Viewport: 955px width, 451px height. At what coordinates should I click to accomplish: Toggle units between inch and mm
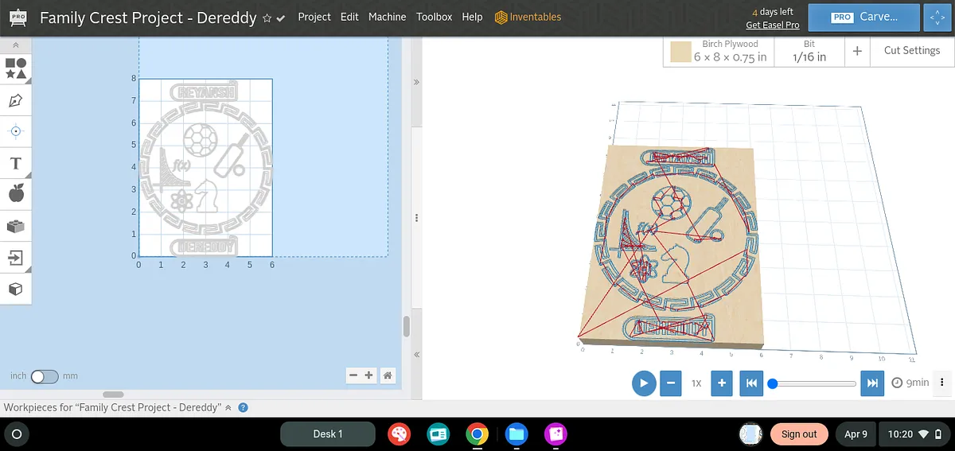pyautogui.click(x=45, y=376)
